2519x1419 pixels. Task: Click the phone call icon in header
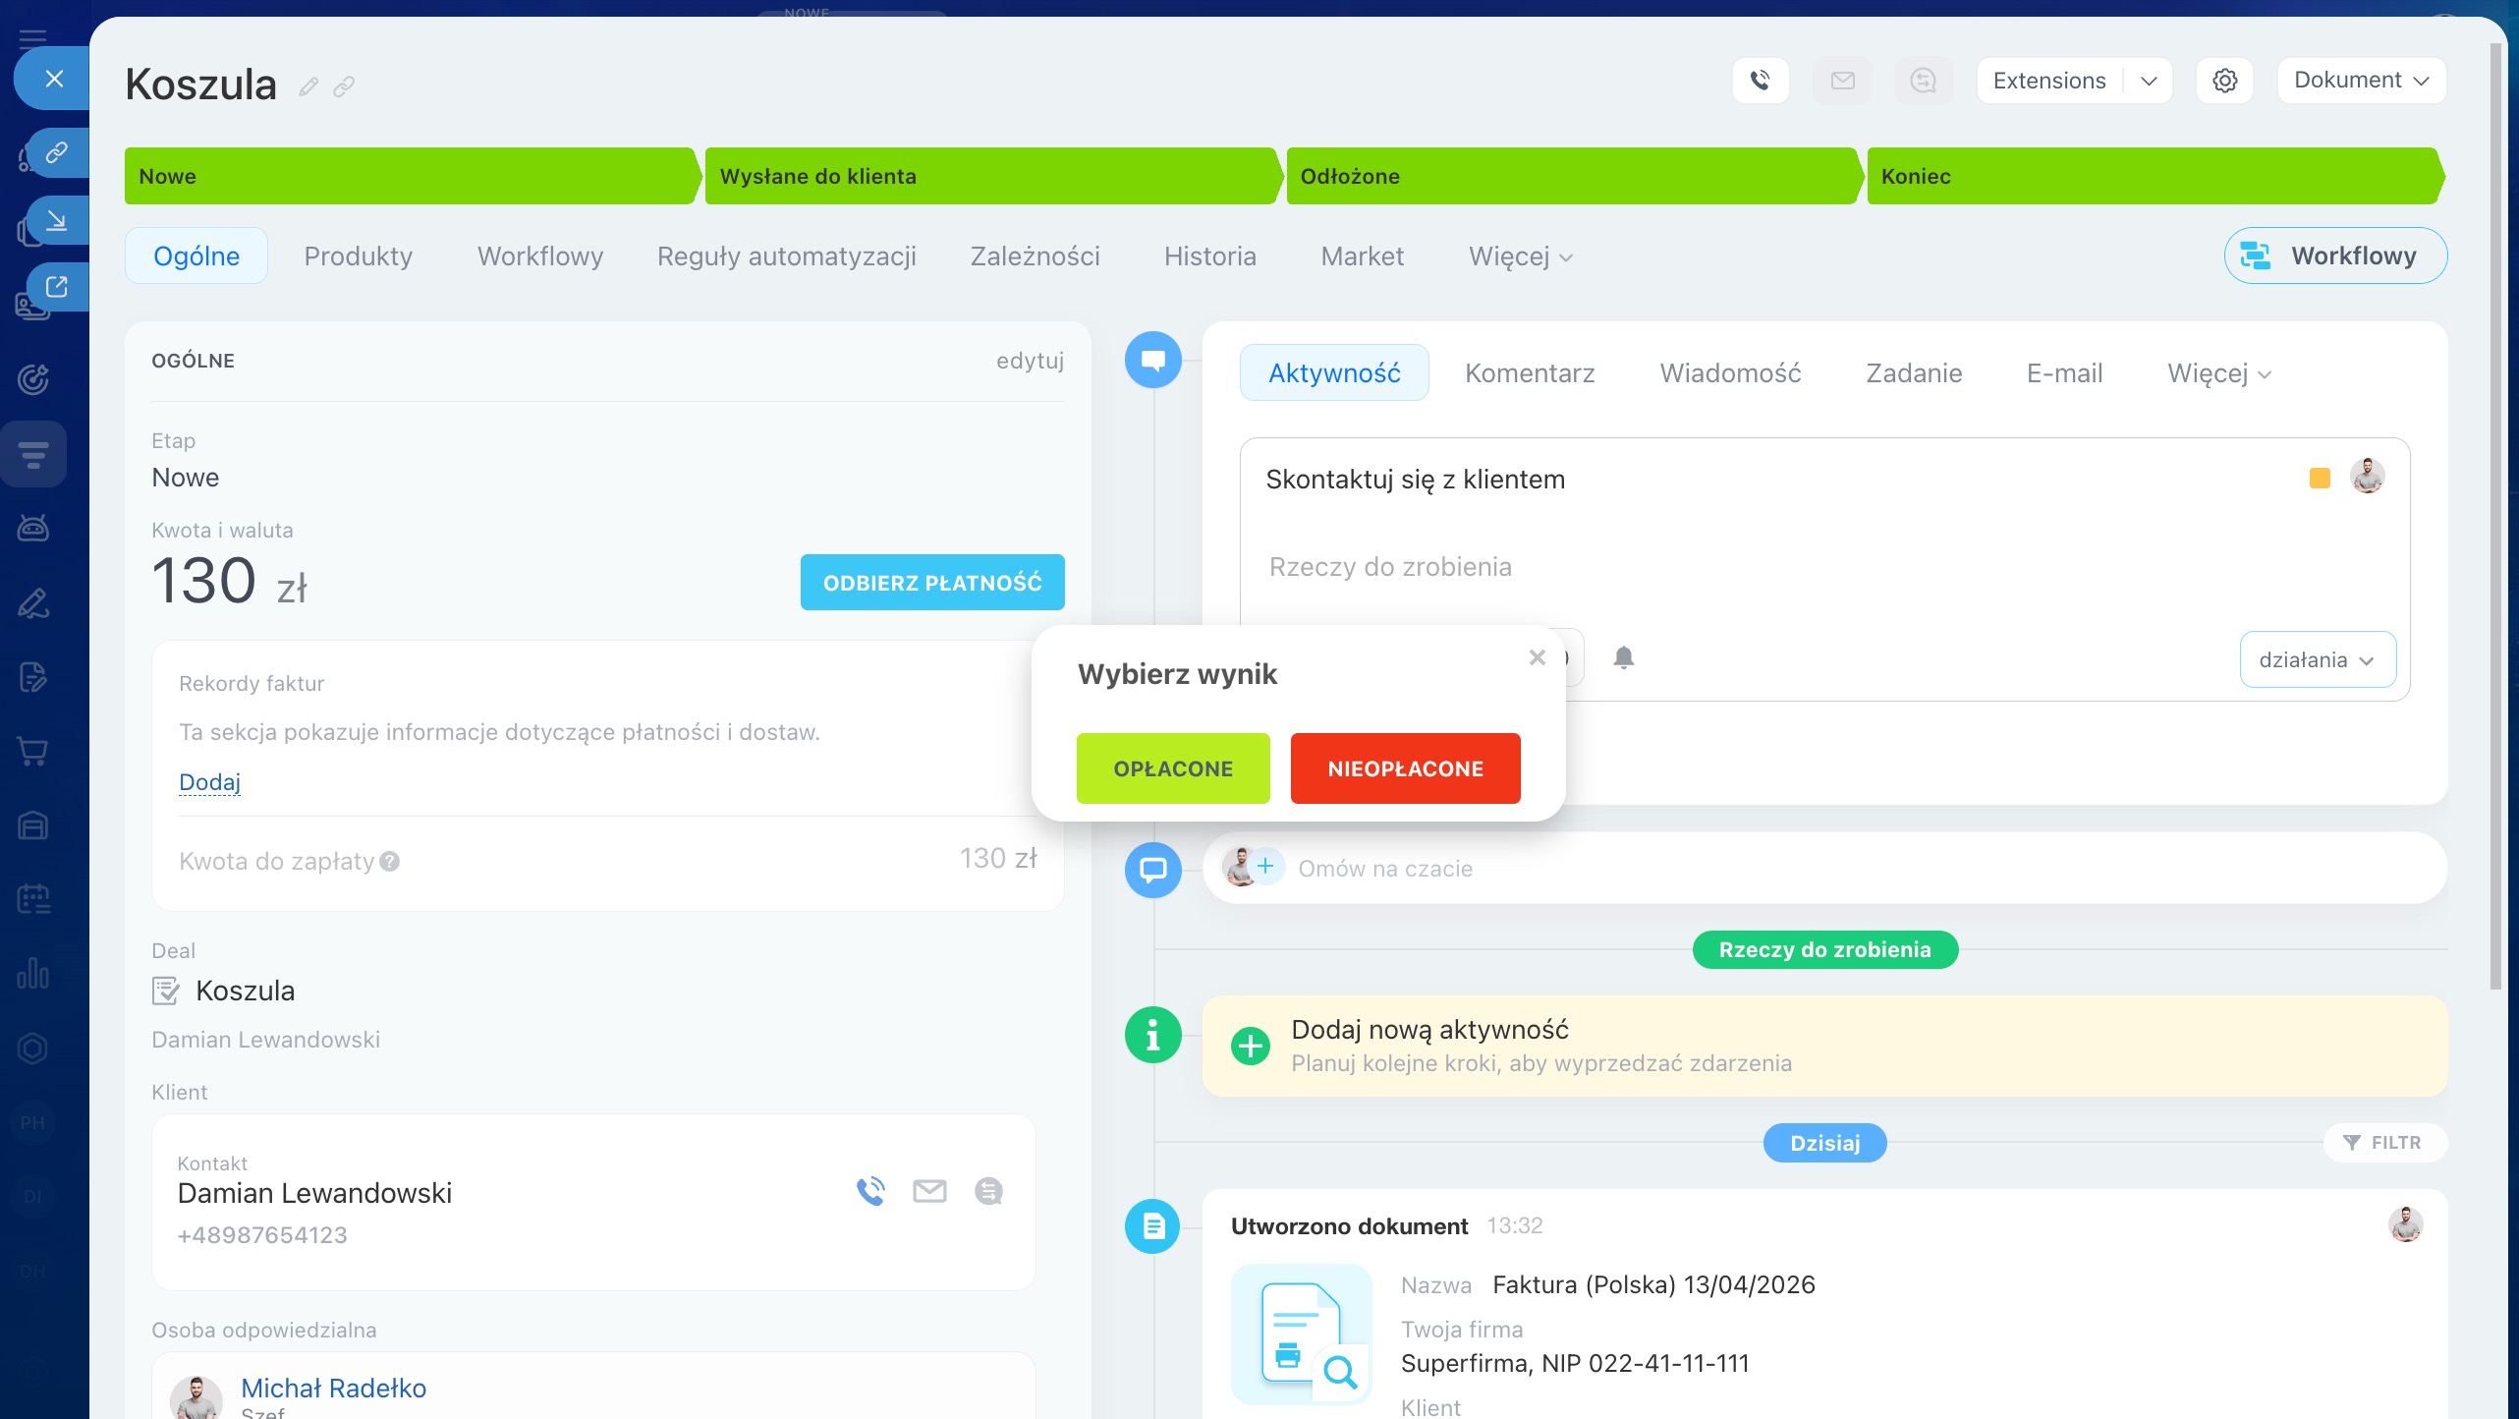1760,81
